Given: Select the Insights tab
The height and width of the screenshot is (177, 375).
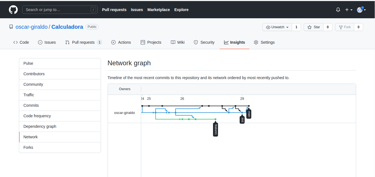Looking at the screenshot, I should click(235, 42).
